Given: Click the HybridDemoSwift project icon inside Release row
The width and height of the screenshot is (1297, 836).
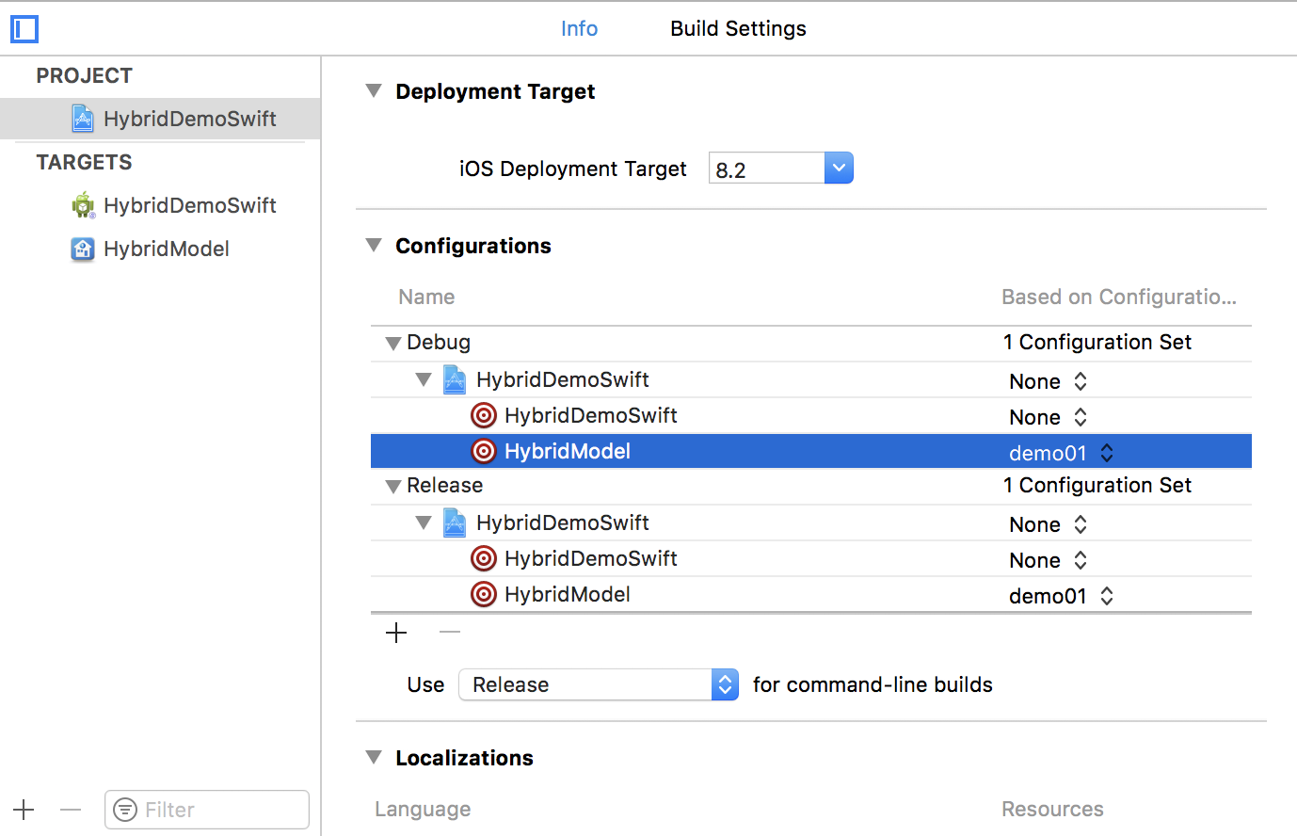Looking at the screenshot, I should click(455, 522).
